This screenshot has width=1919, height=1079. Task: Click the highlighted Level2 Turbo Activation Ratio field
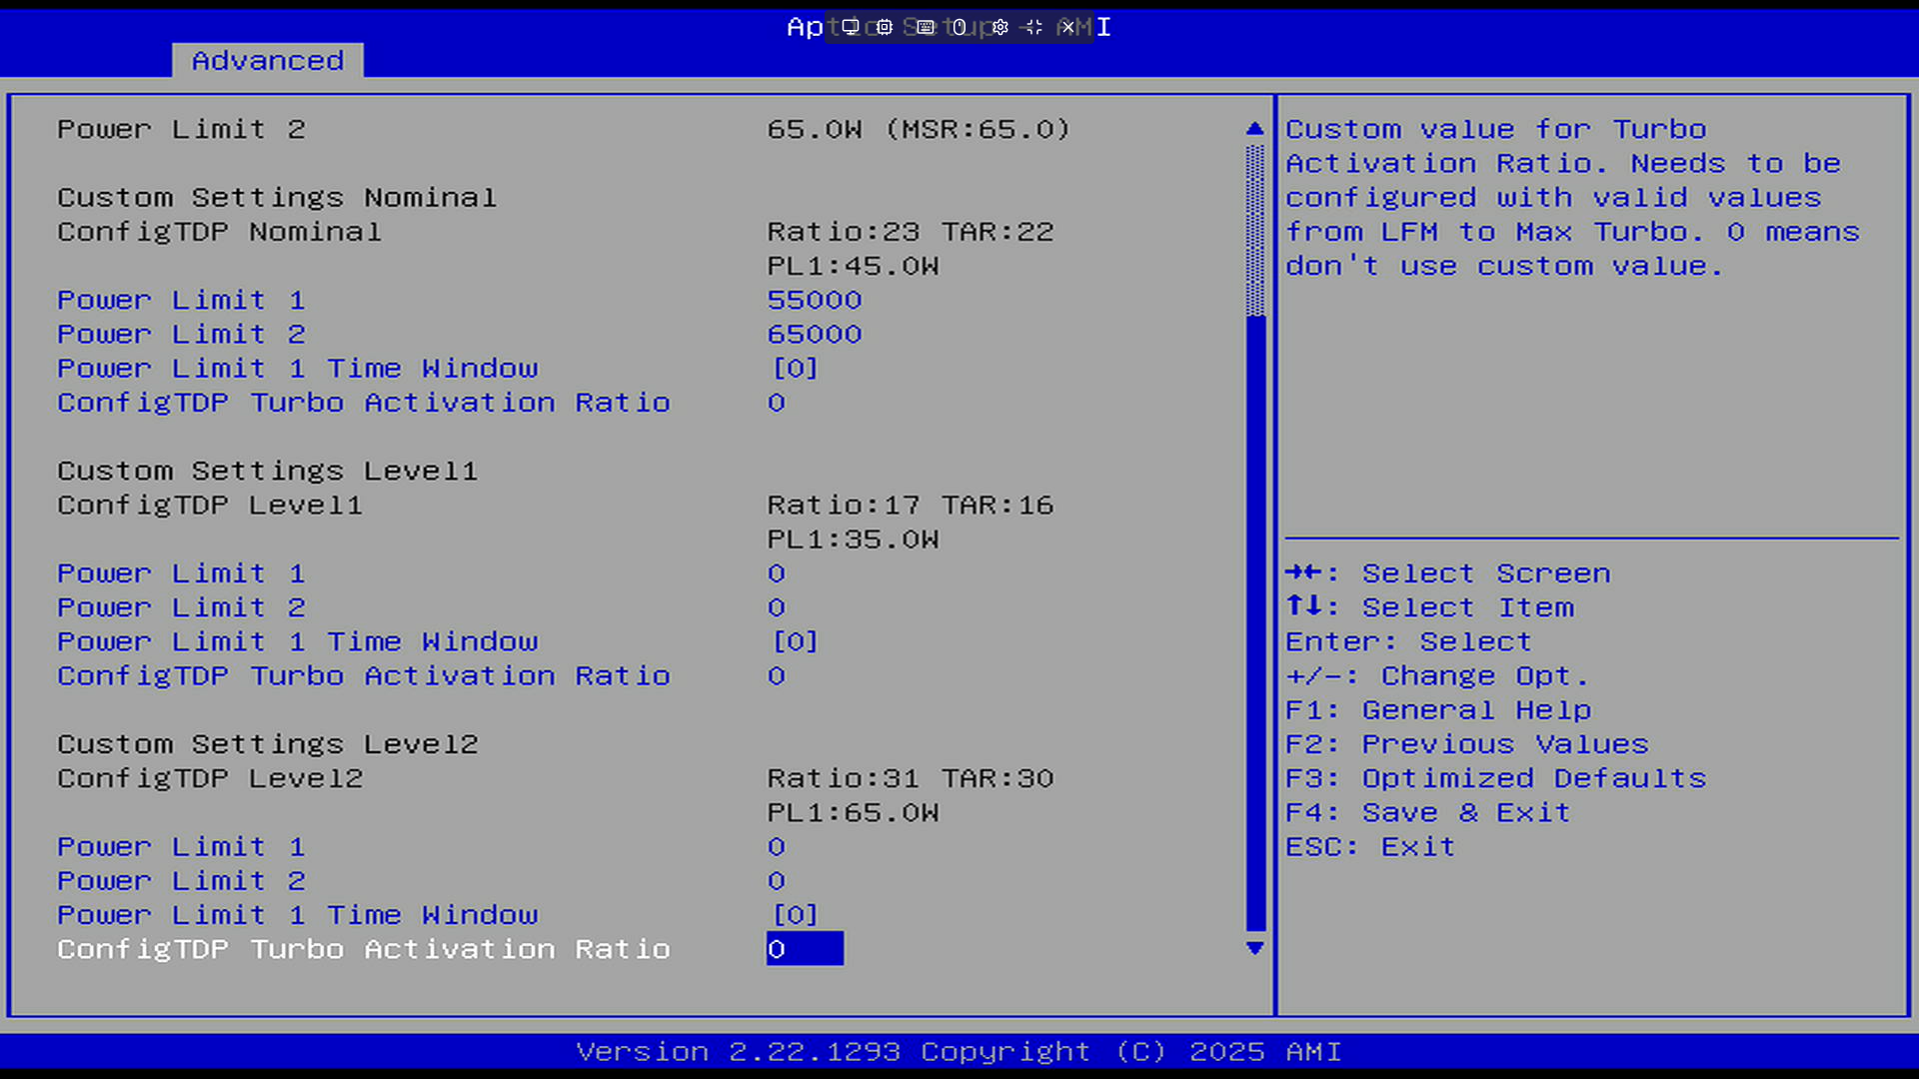pyautogui.click(x=804, y=949)
